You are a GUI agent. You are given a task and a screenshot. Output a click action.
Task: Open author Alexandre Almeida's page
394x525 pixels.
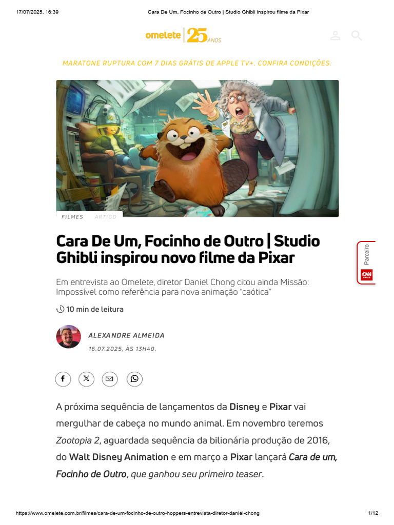[x=126, y=335]
